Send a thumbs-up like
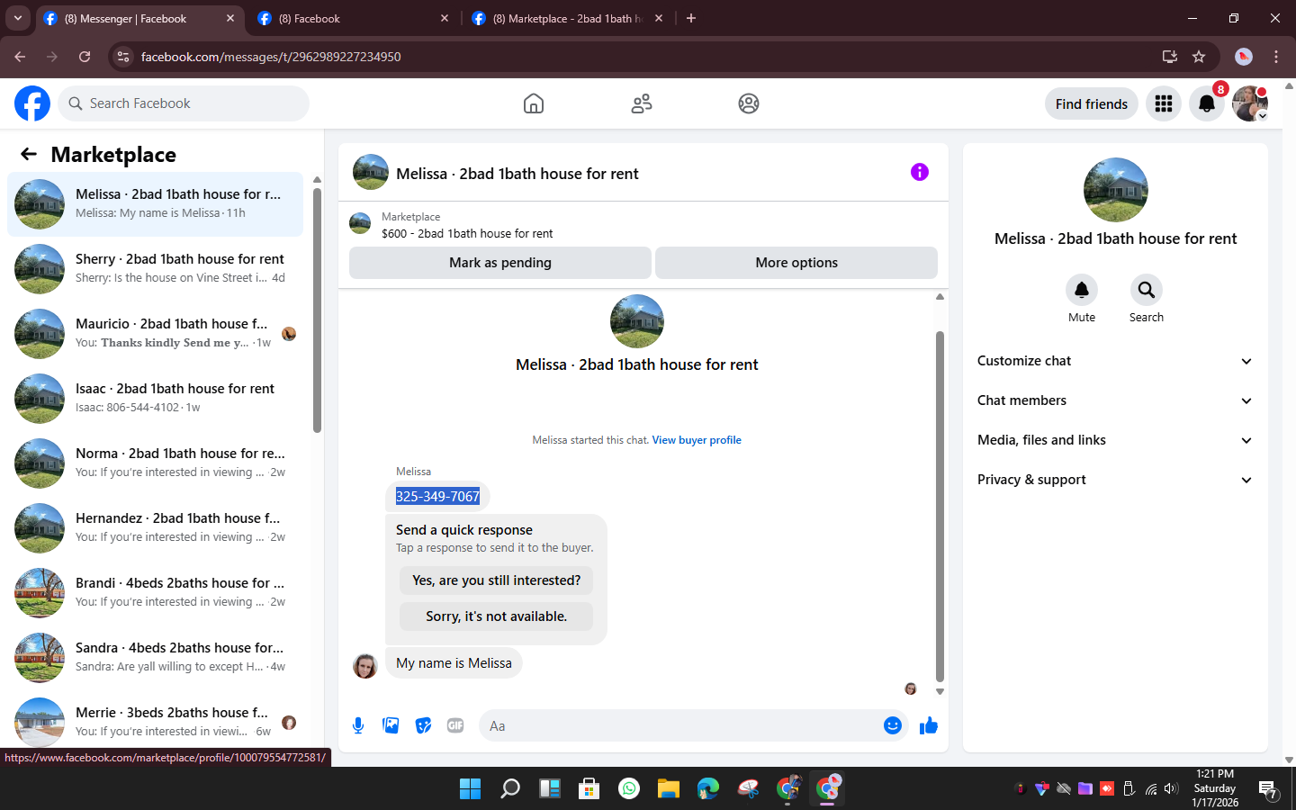This screenshot has width=1296, height=810. point(929,725)
